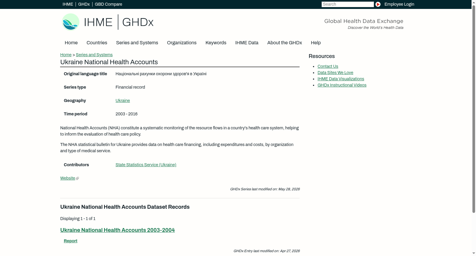Click 'GHDx Entry last modified on: Apr 27, 2026'
The width and height of the screenshot is (476, 256).
click(x=267, y=251)
